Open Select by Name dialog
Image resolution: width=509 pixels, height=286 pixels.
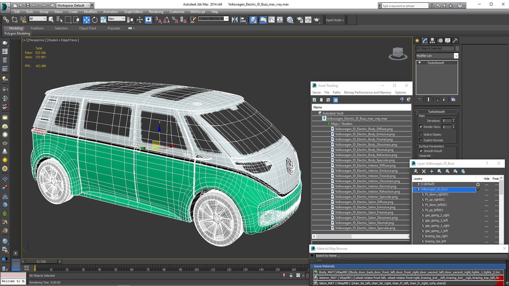[x=59, y=20]
